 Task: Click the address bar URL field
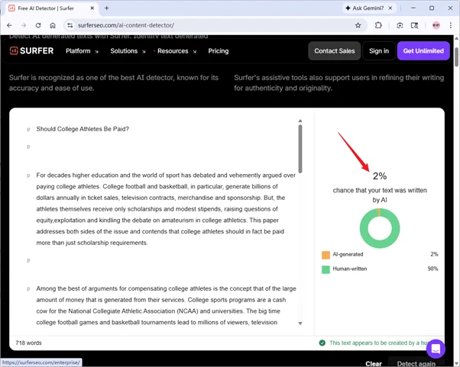pyautogui.click(x=206, y=25)
